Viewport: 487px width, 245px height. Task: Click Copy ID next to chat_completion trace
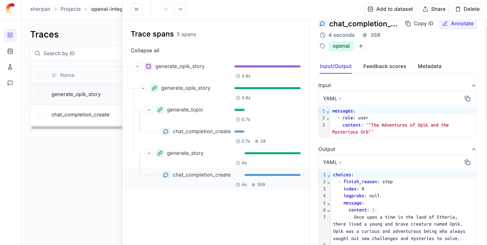[x=419, y=23]
